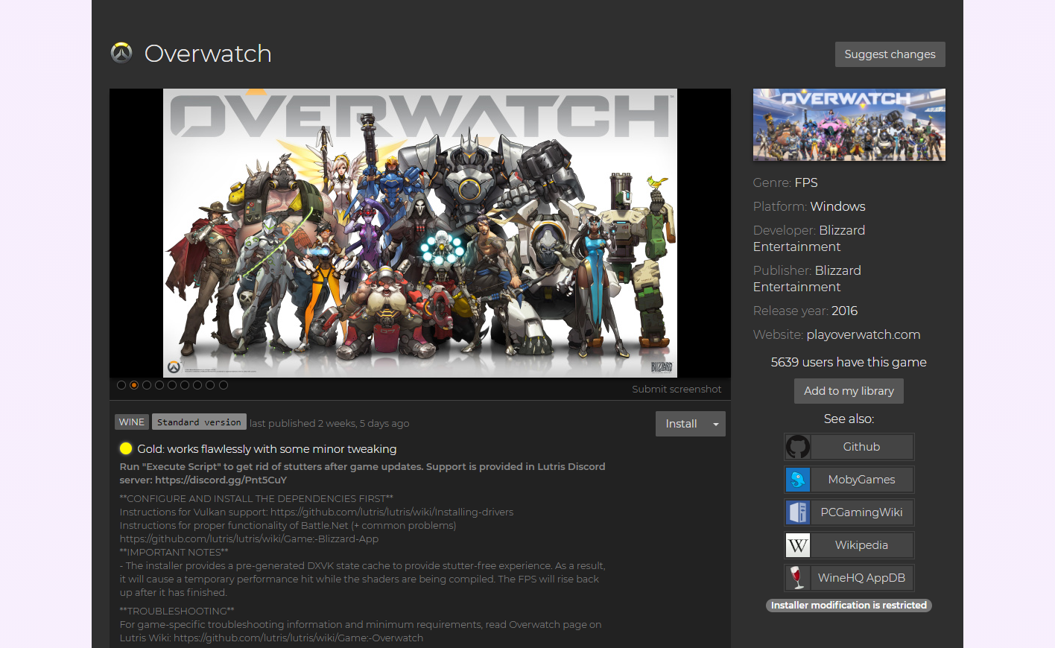This screenshot has height=648, width=1055.
Task: Click the Installing-drivers wiki URL
Action: coord(392,512)
